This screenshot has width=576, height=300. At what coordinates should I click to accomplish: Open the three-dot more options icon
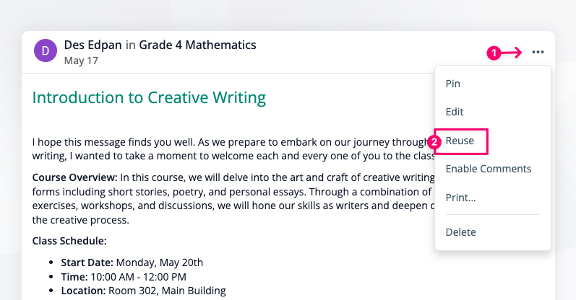(538, 52)
